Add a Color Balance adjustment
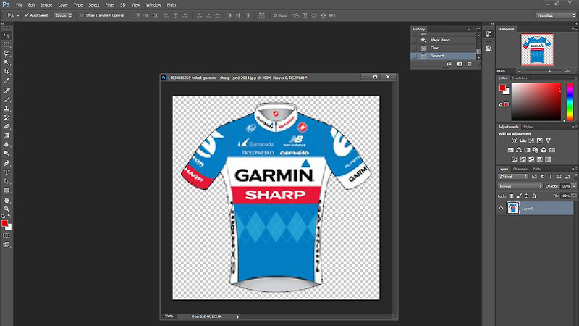The height and width of the screenshot is (326, 579). (x=519, y=150)
